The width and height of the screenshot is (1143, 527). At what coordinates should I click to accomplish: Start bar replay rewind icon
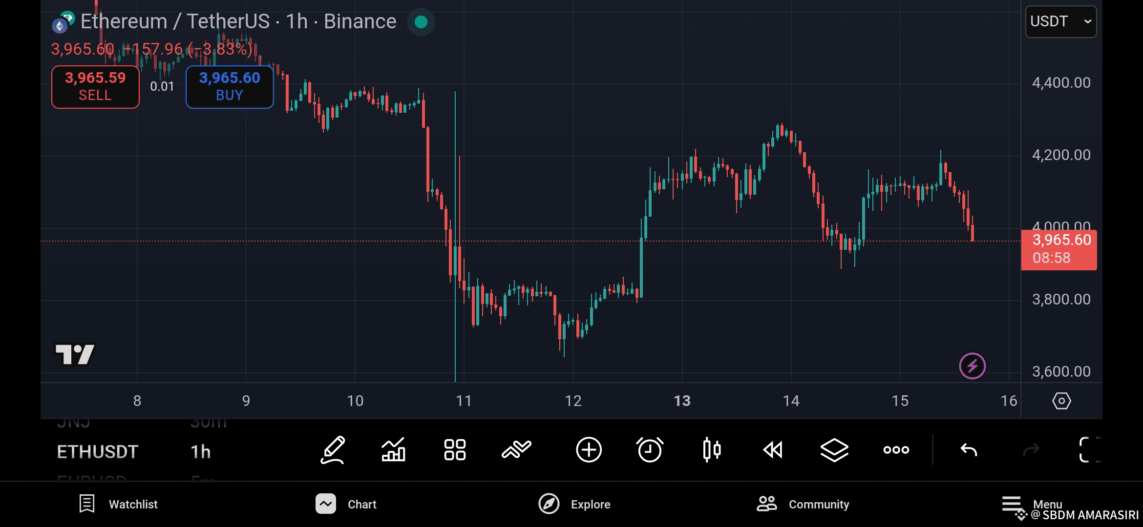(x=773, y=450)
